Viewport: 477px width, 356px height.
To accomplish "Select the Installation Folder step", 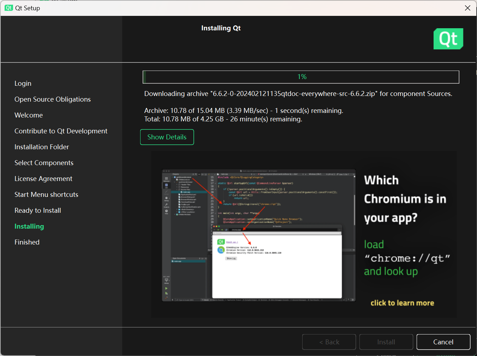I will tap(42, 147).
